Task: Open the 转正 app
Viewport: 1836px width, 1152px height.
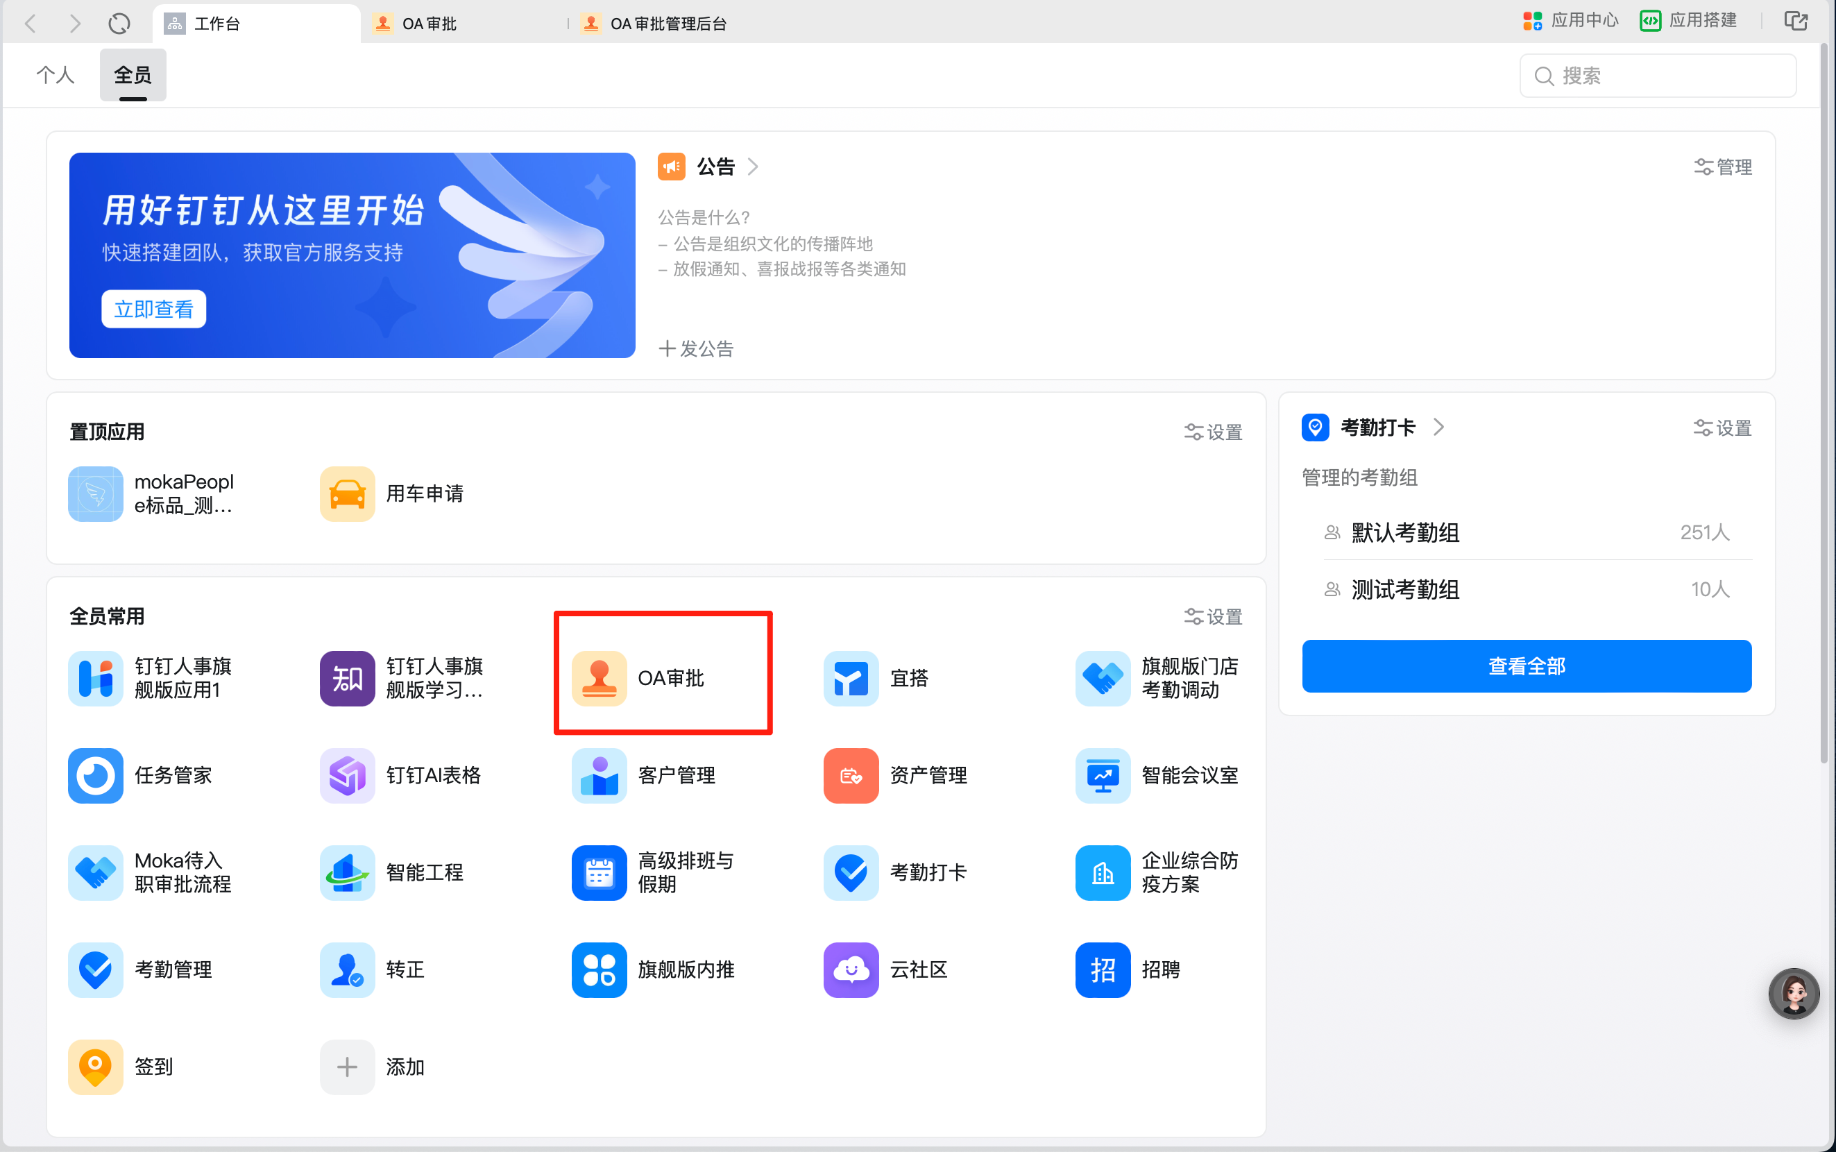Action: pyautogui.click(x=373, y=970)
